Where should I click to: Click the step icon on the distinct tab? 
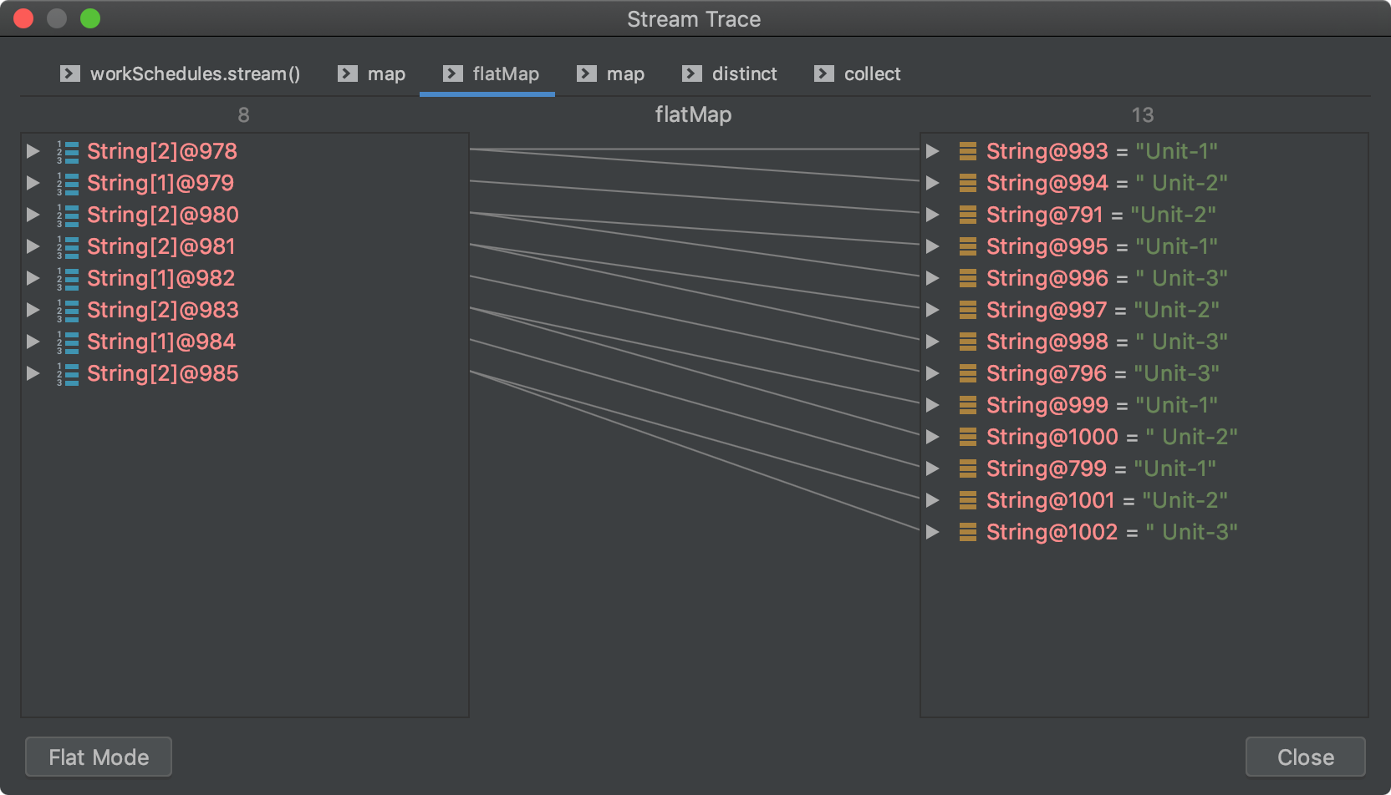click(x=691, y=73)
